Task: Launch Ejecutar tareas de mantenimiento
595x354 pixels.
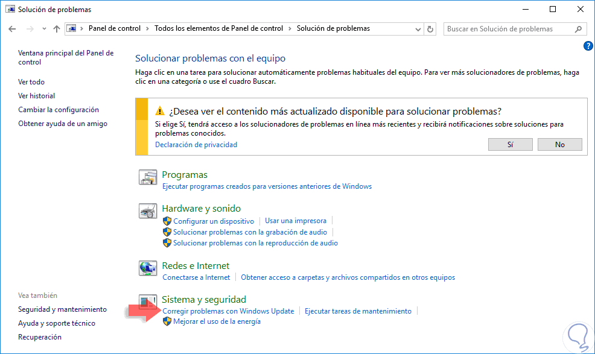Action: point(358,311)
